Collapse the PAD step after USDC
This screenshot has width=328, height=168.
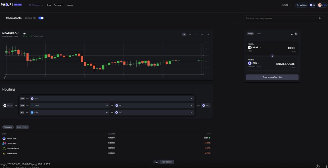191,112
